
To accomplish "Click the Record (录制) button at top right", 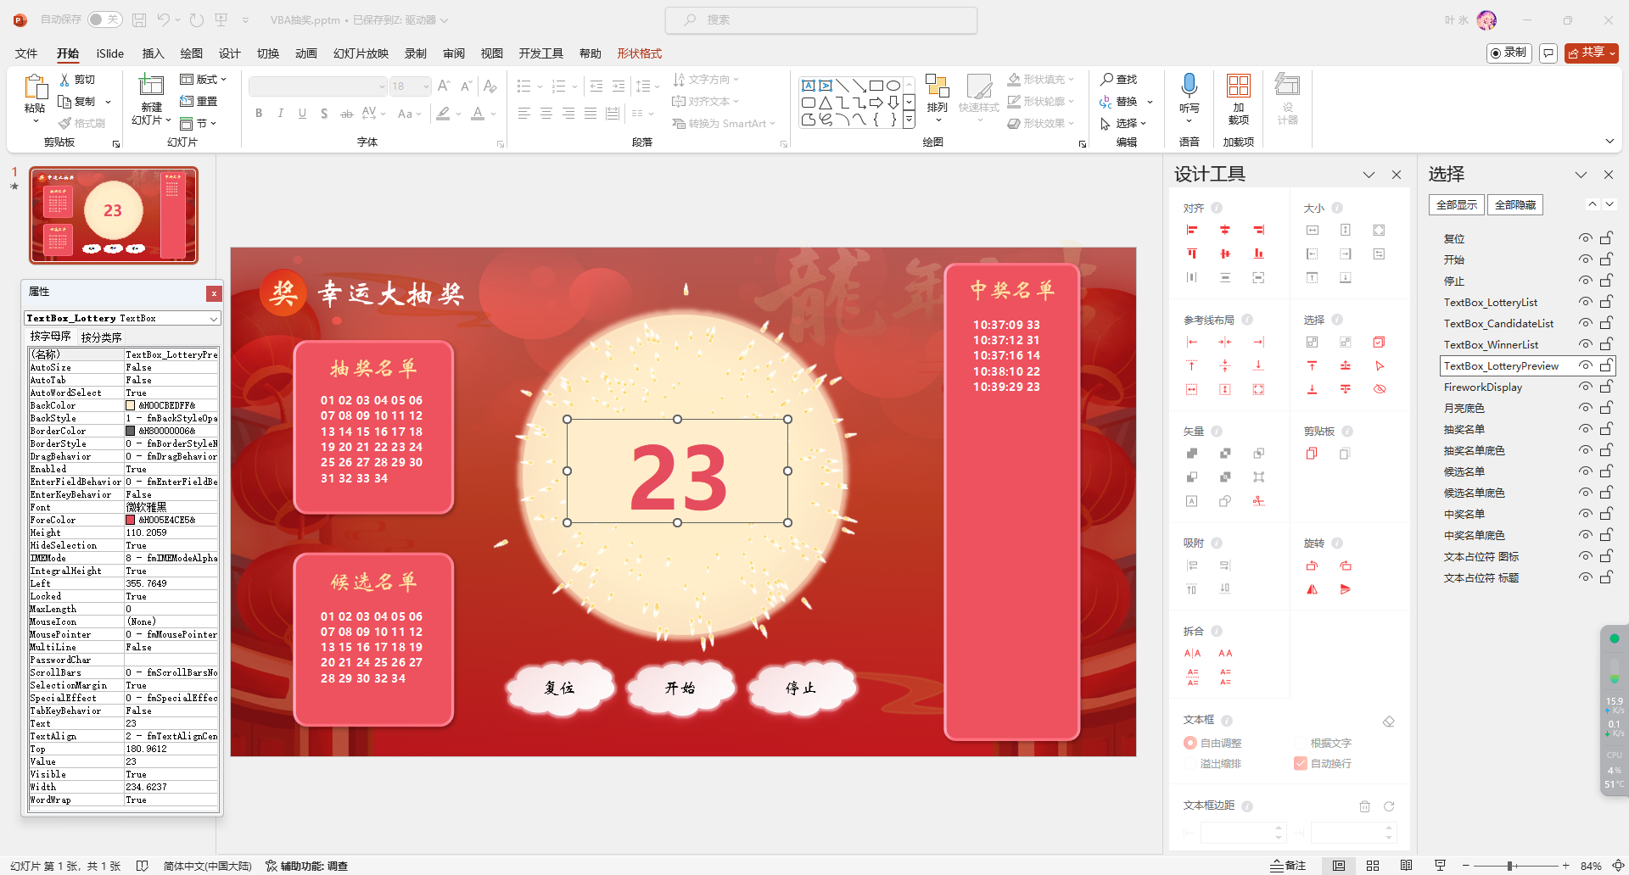I will [1510, 53].
